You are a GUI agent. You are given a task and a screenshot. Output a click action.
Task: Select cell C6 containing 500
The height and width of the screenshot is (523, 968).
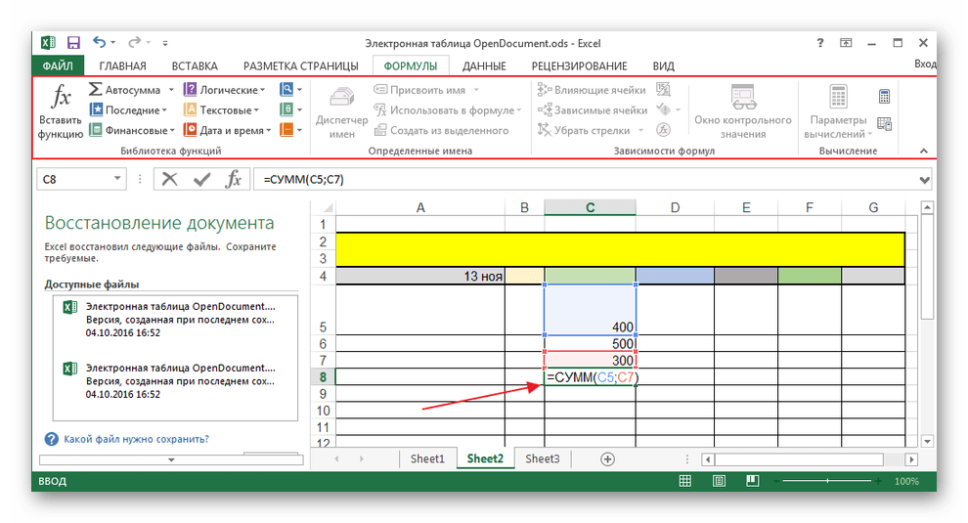tap(590, 343)
